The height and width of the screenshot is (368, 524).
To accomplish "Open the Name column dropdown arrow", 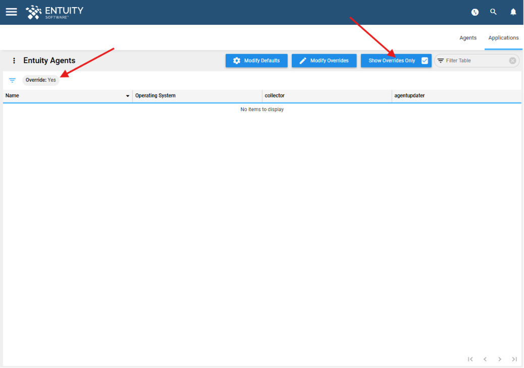I will (x=127, y=96).
